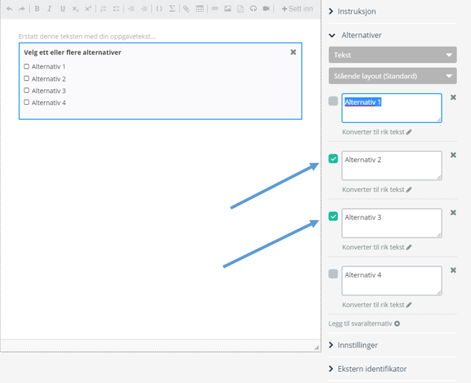
Task: Apply superscript formatting
Action: pos(88,9)
